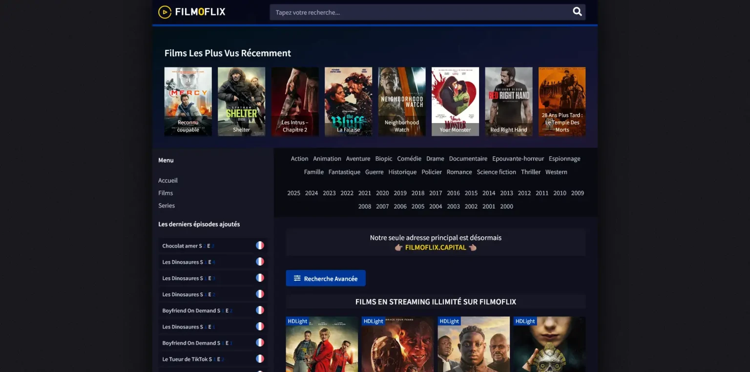Open the Red Right Hand poster

pyautogui.click(x=509, y=102)
